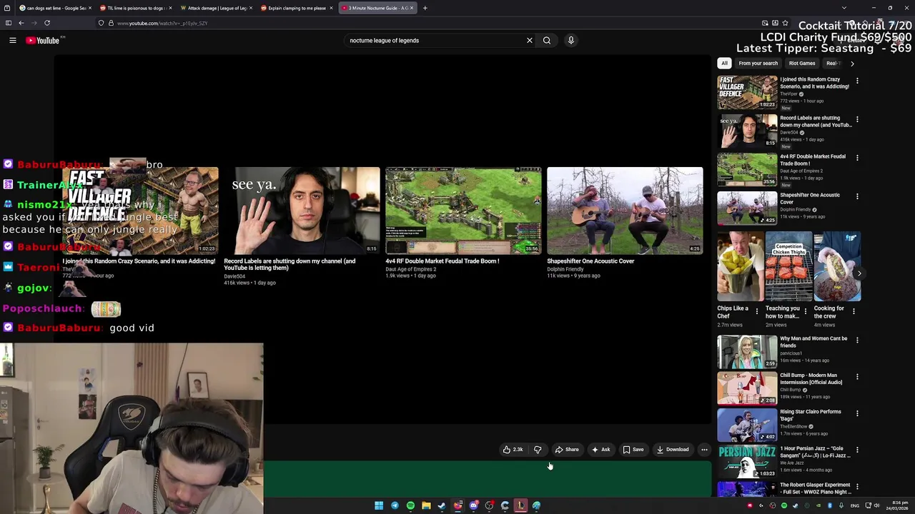Start voice search with the microphone

[570, 41]
